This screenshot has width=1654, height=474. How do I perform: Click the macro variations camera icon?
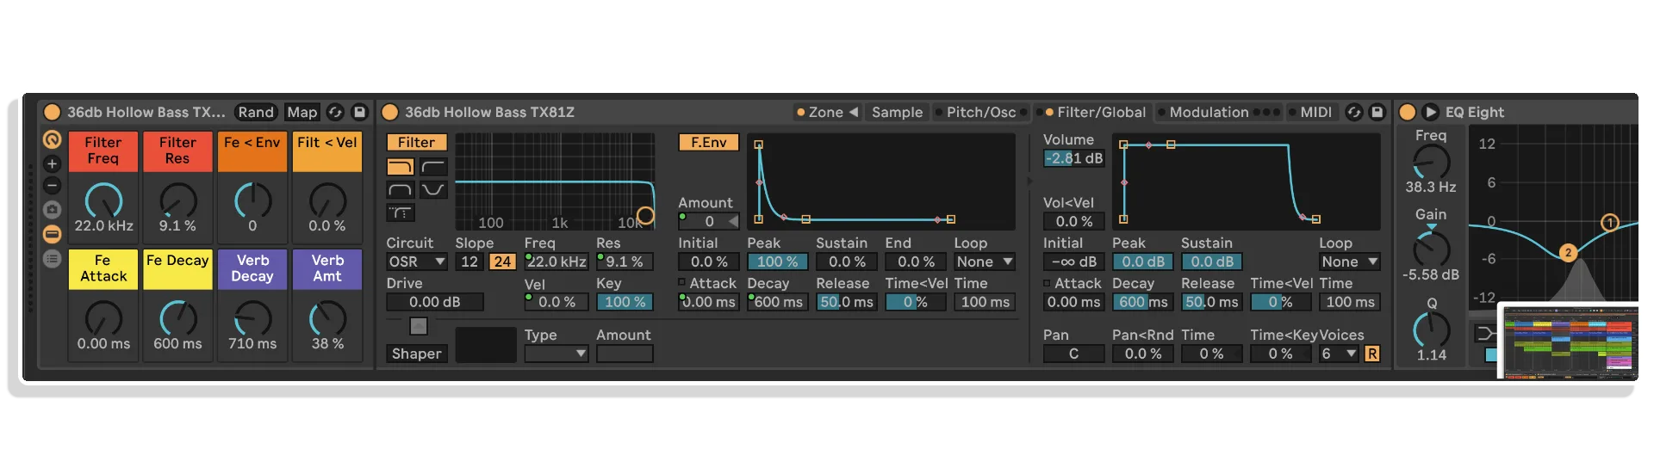coord(52,210)
